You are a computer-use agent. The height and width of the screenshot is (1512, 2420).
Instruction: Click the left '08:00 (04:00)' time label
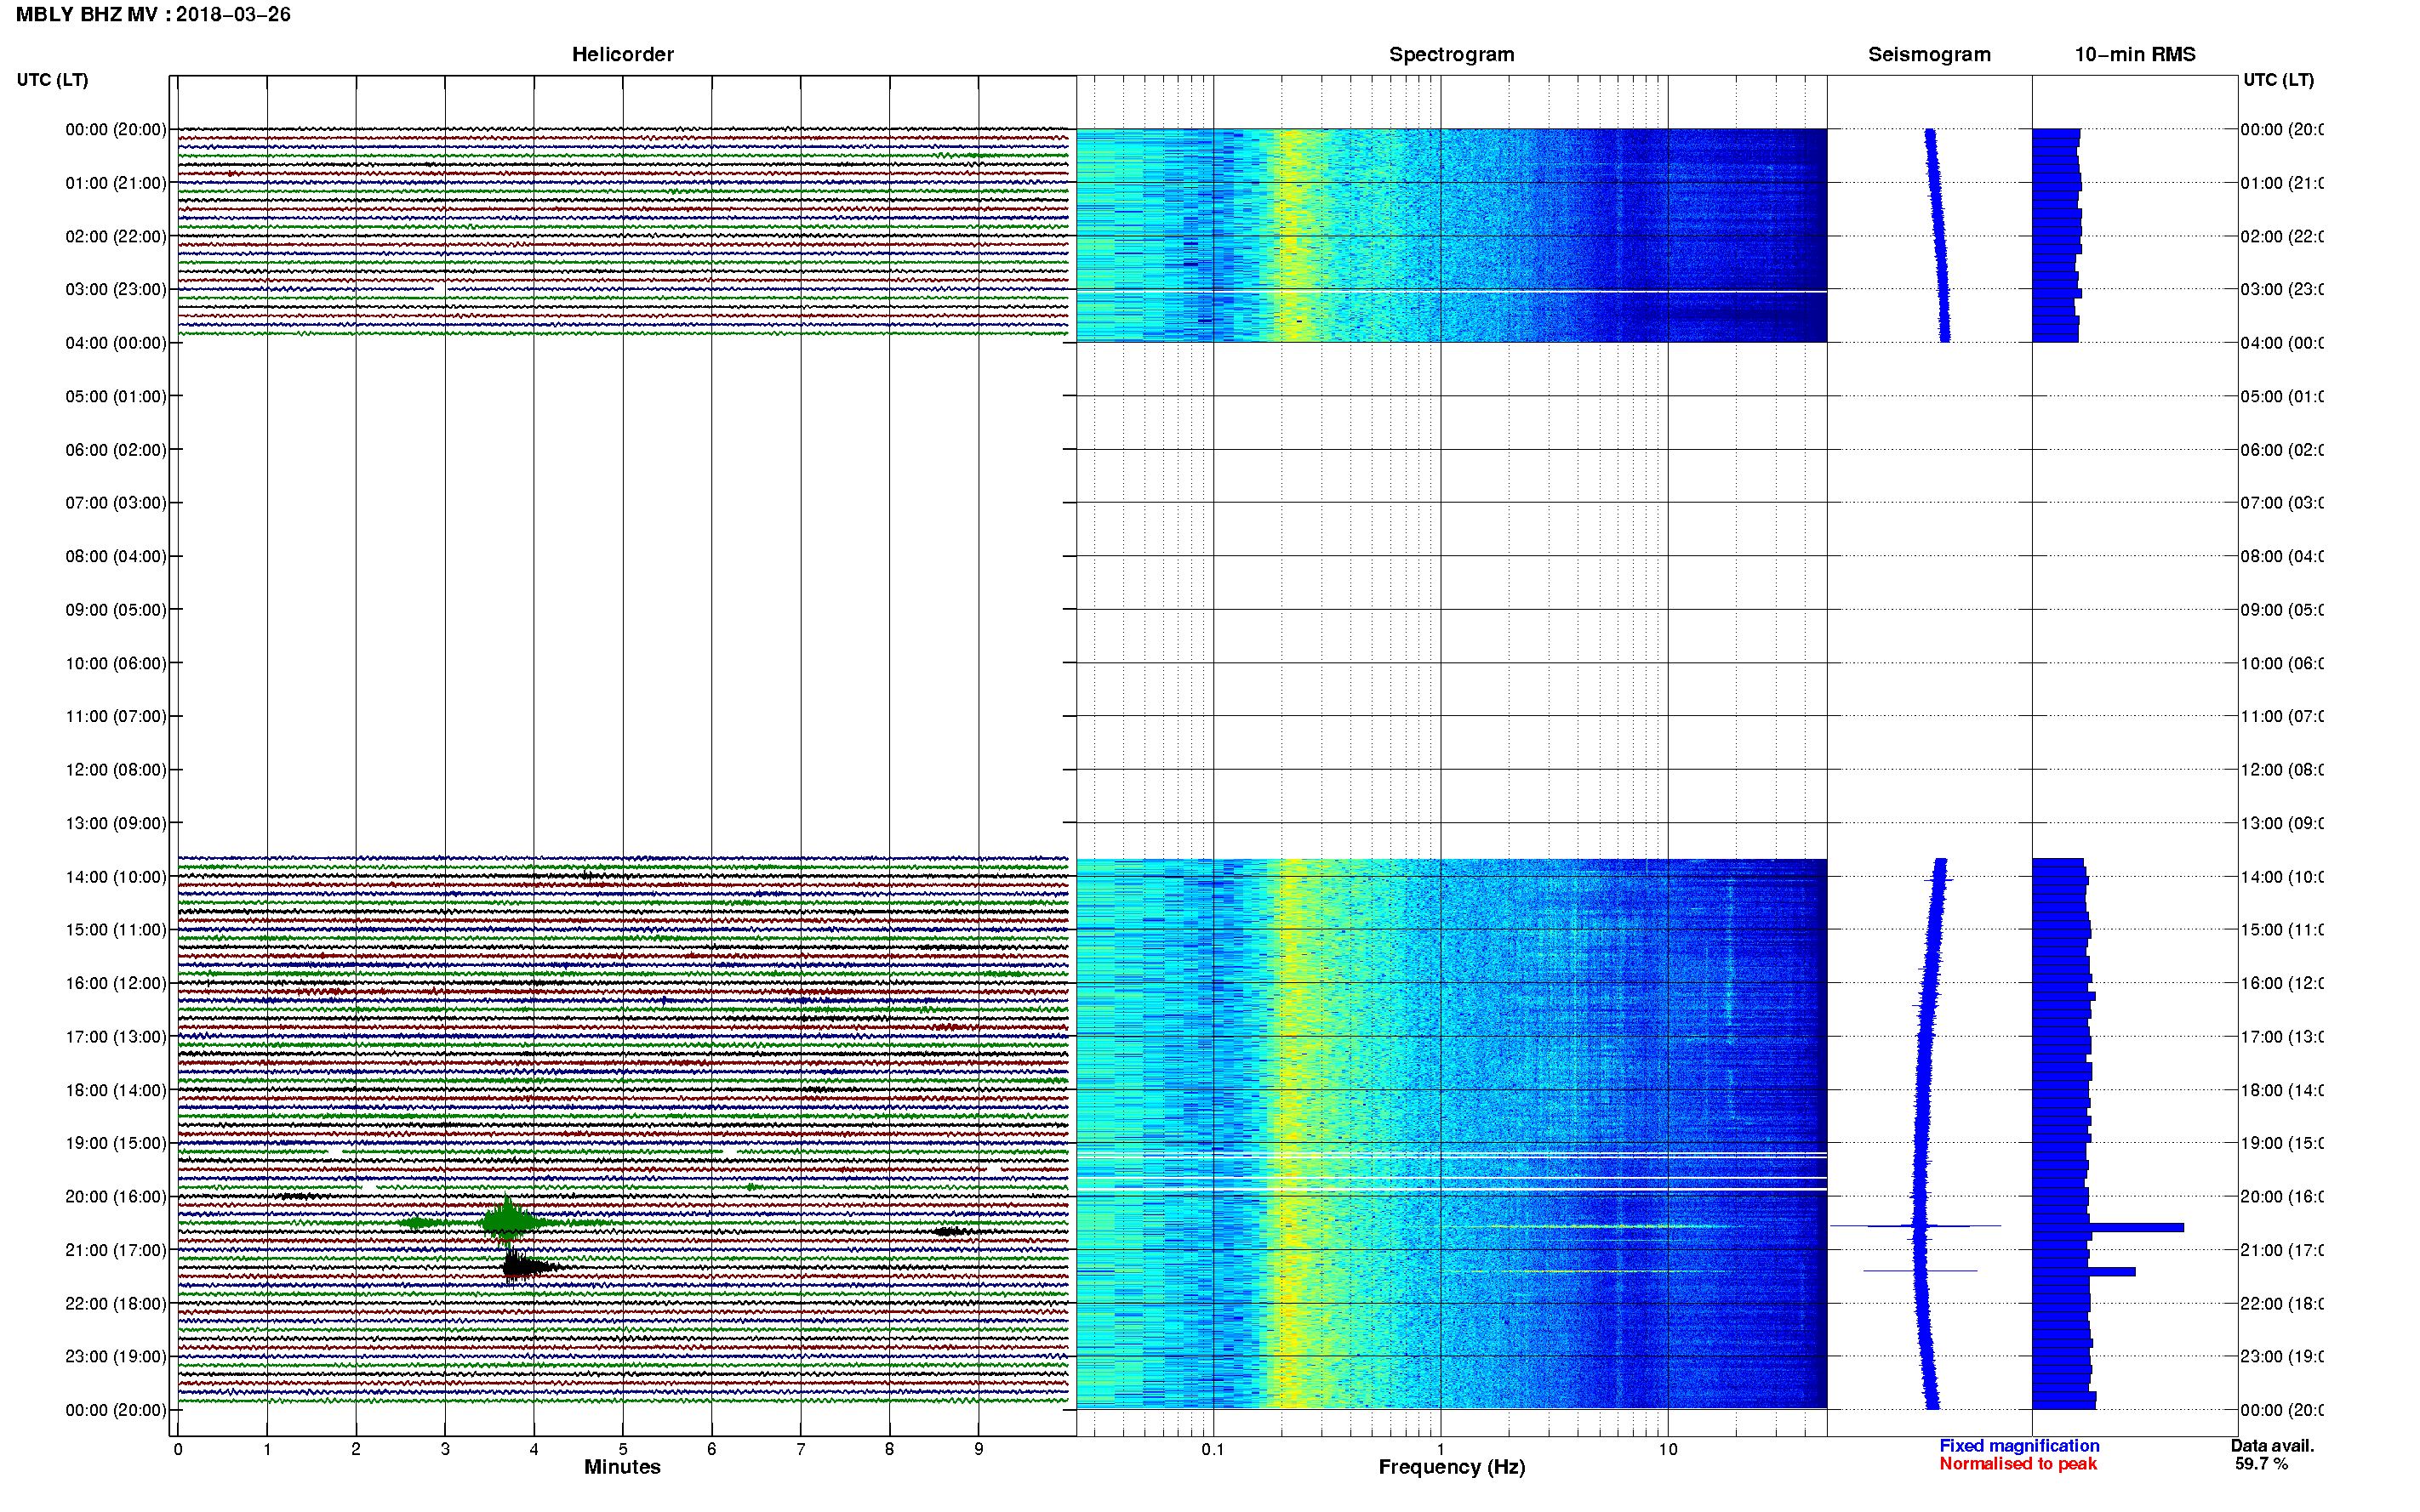point(116,556)
